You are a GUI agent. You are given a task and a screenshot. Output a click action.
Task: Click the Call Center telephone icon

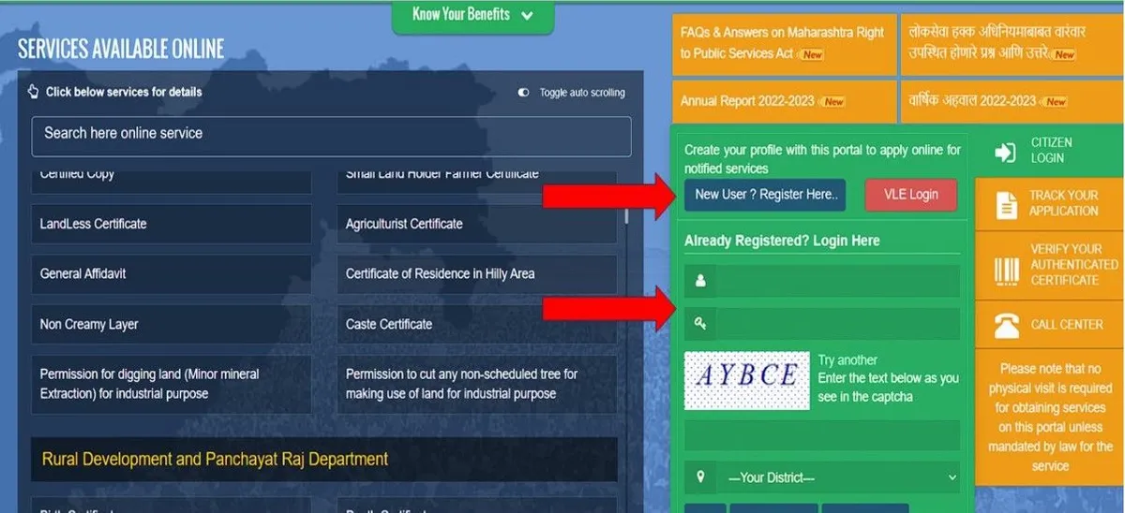[x=1006, y=325]
